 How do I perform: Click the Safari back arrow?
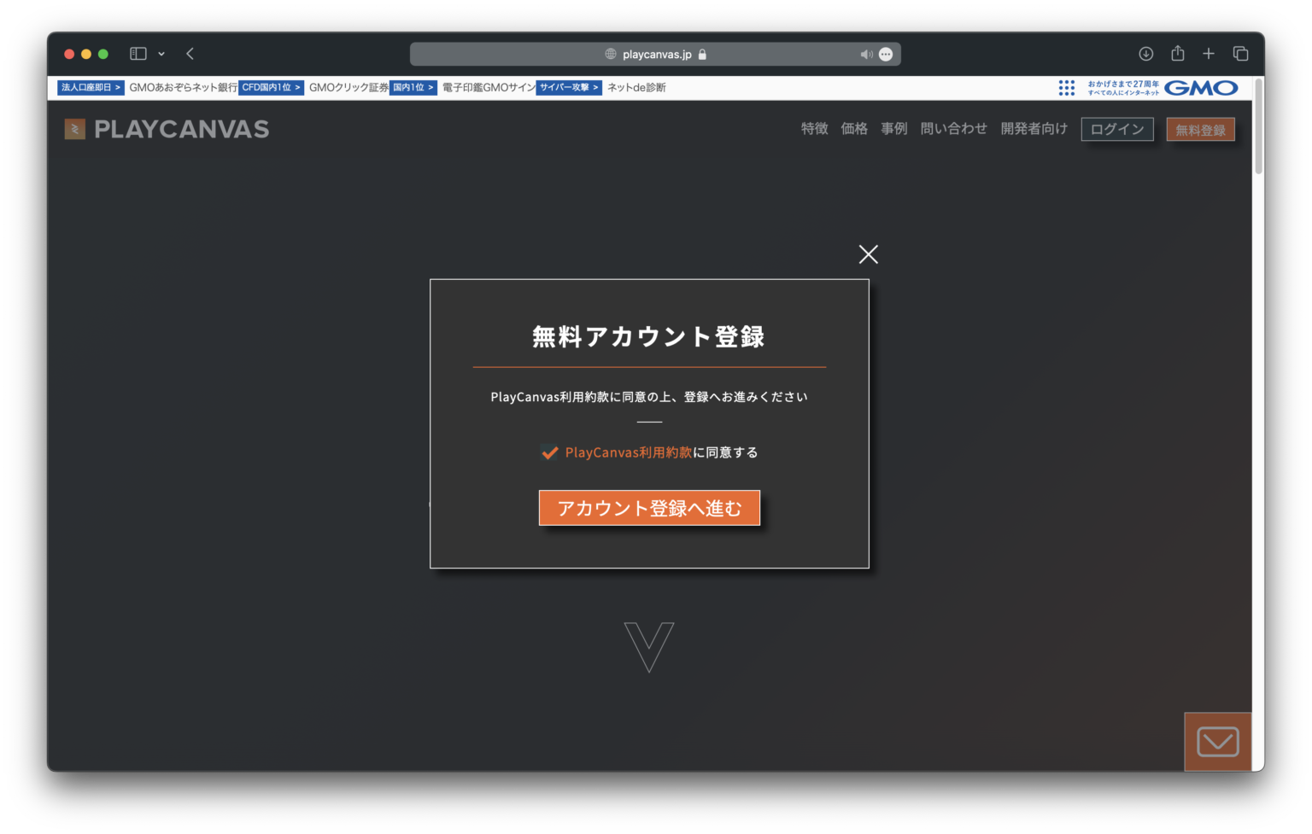[190, 53]
